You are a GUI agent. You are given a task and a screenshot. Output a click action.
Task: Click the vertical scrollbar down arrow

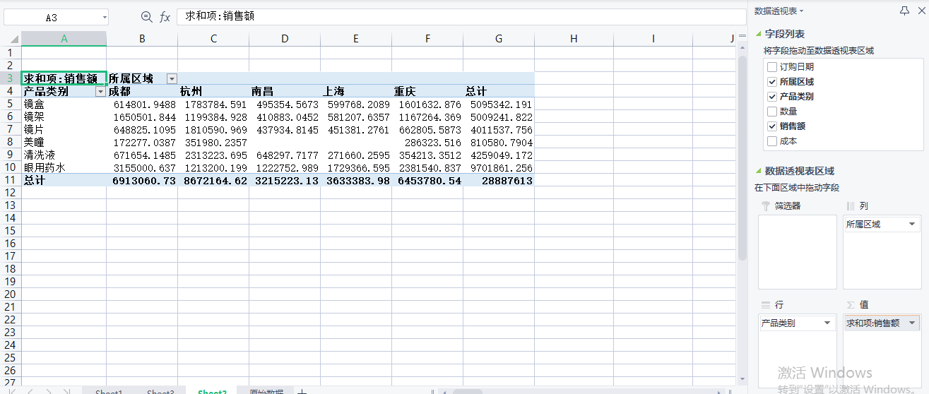pos(742,380)
